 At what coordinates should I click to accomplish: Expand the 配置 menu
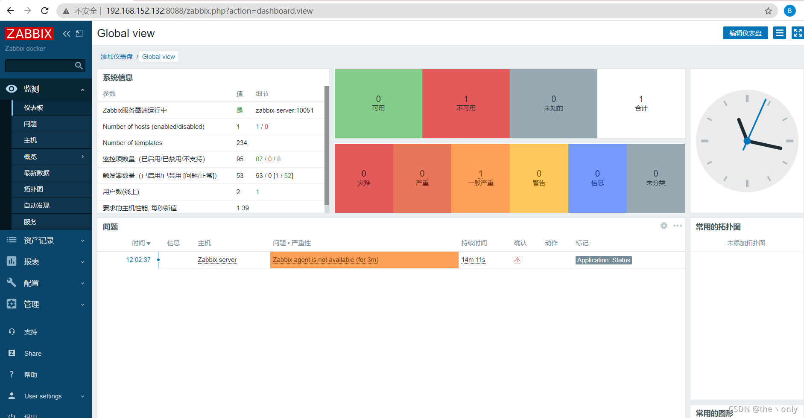click(82, 283)
